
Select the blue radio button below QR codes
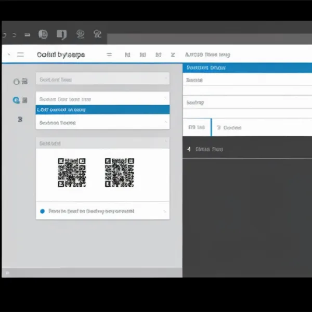43,211
